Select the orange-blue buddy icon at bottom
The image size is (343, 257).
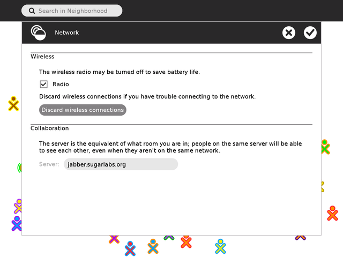click(153, 246)
